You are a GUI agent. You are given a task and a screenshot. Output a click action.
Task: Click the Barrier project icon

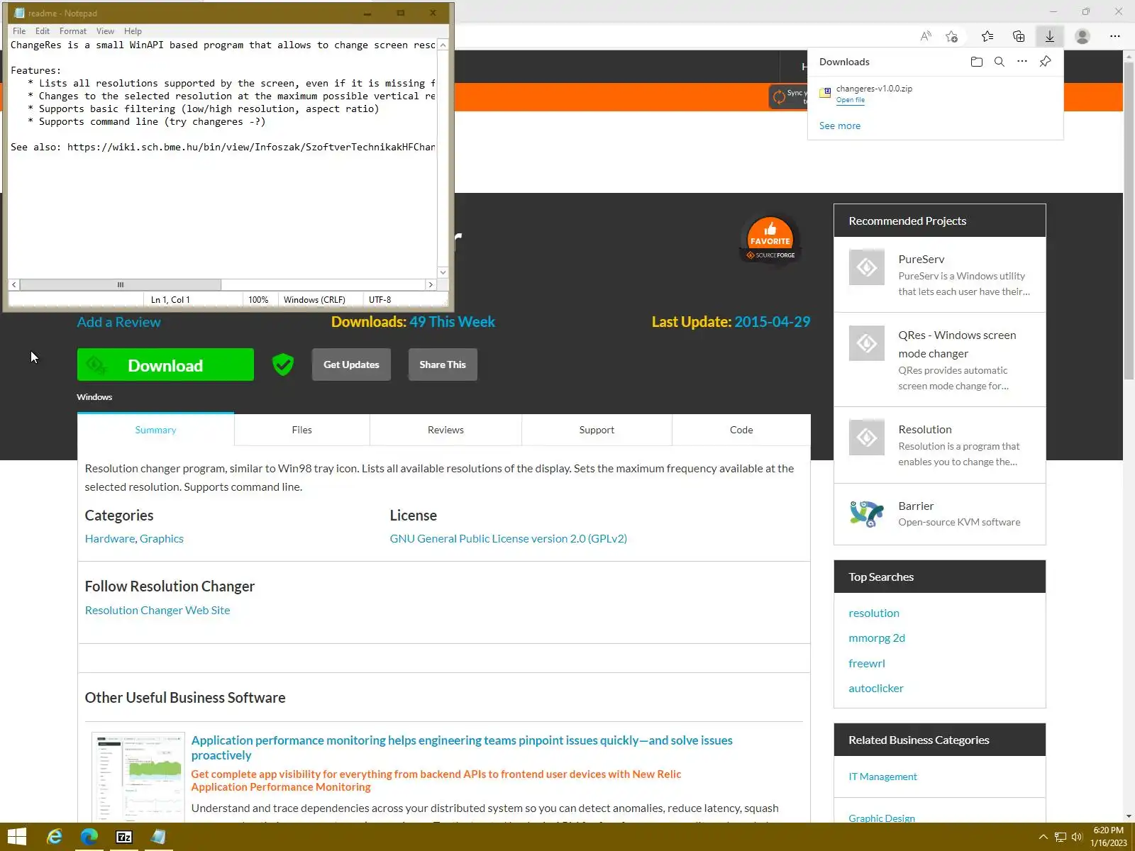pyautogui.click(x=867, y=514)
